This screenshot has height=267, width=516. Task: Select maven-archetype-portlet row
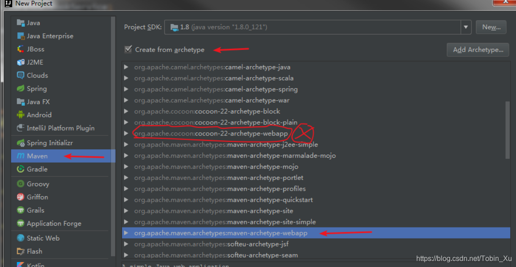tap(316, 178)
